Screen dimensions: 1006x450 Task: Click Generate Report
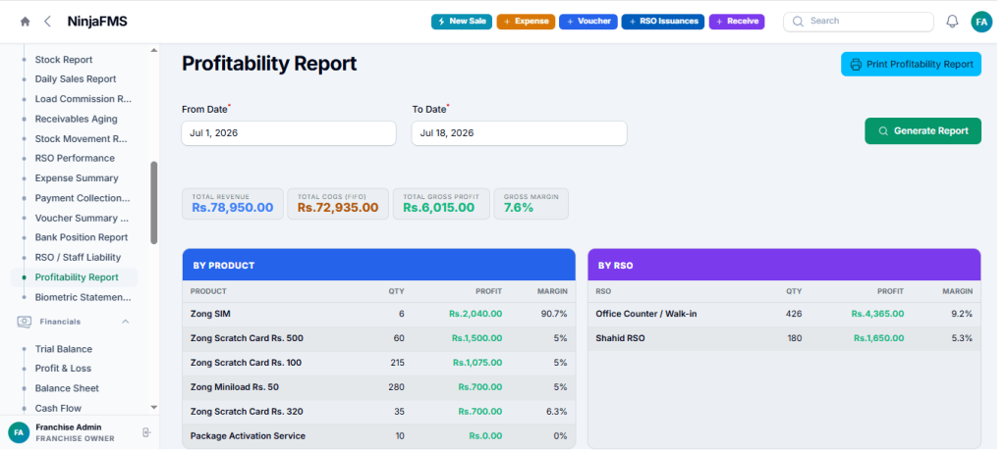coord(922,130)
